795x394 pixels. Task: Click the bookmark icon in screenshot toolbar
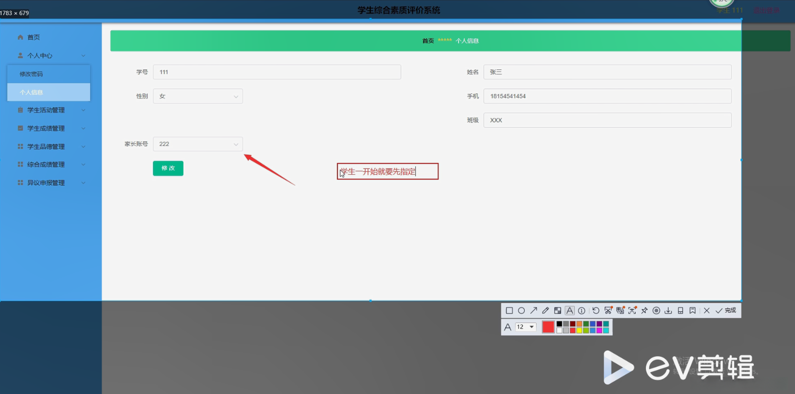pos(692,310)
